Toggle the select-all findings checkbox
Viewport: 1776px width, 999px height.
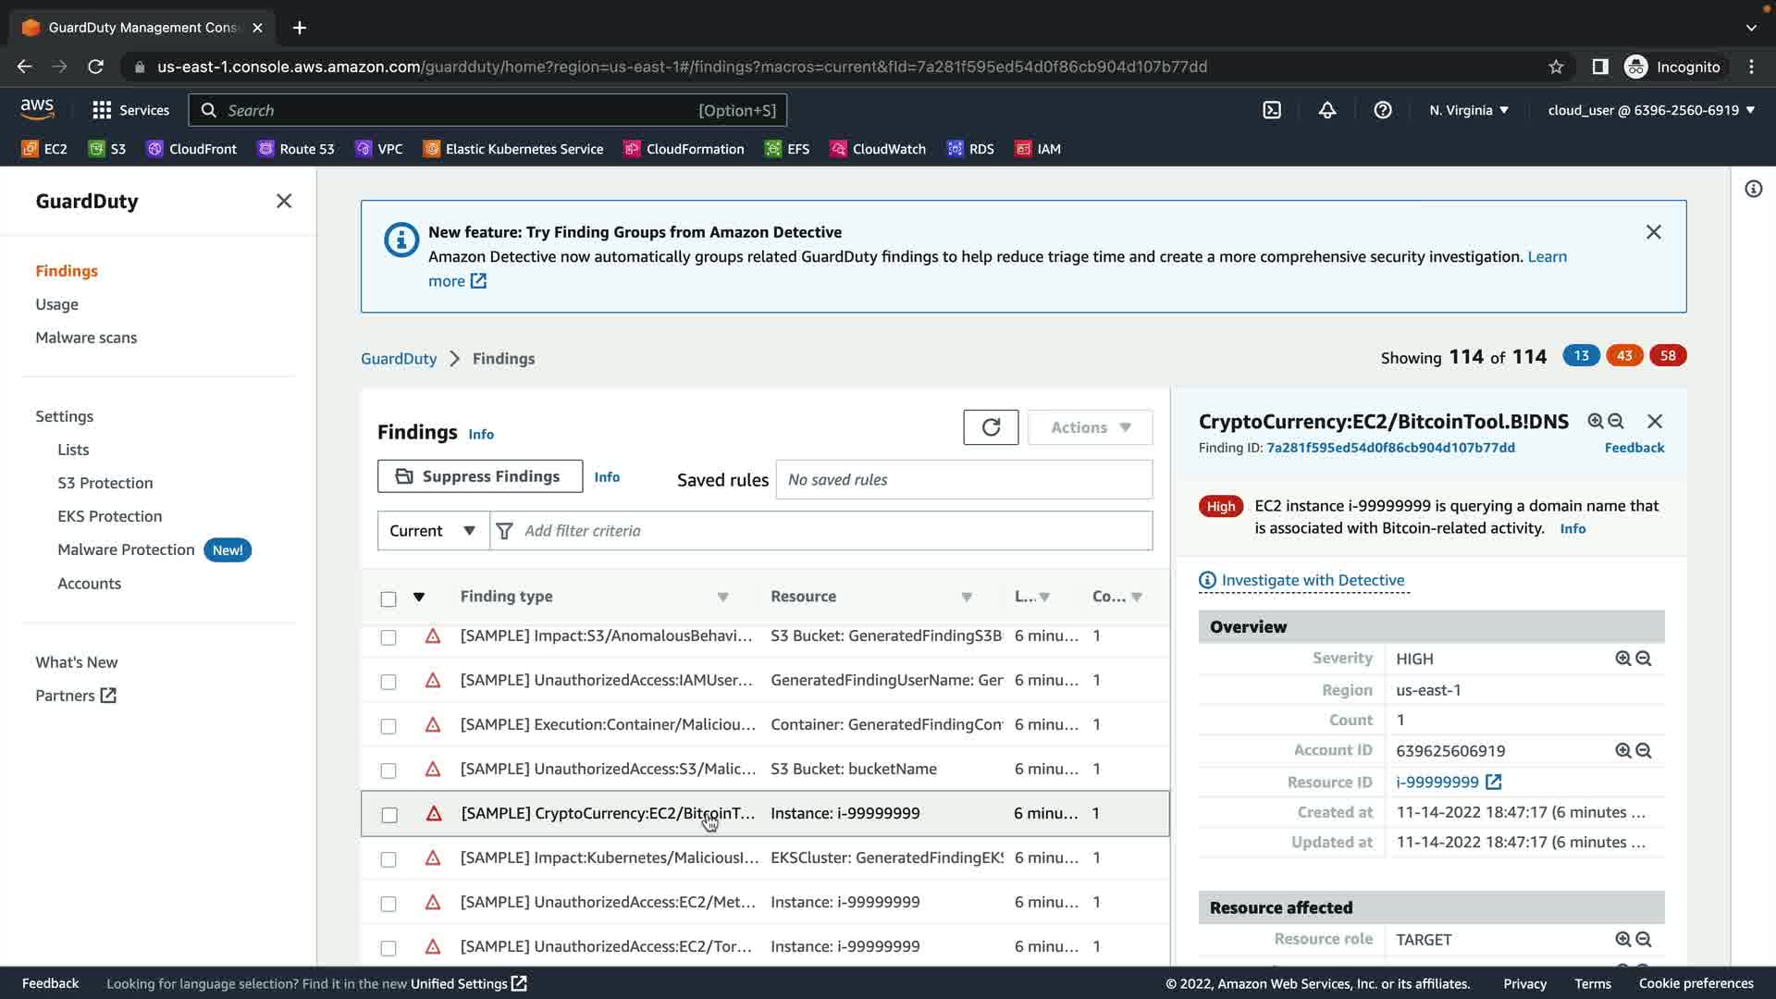[388, 598]
